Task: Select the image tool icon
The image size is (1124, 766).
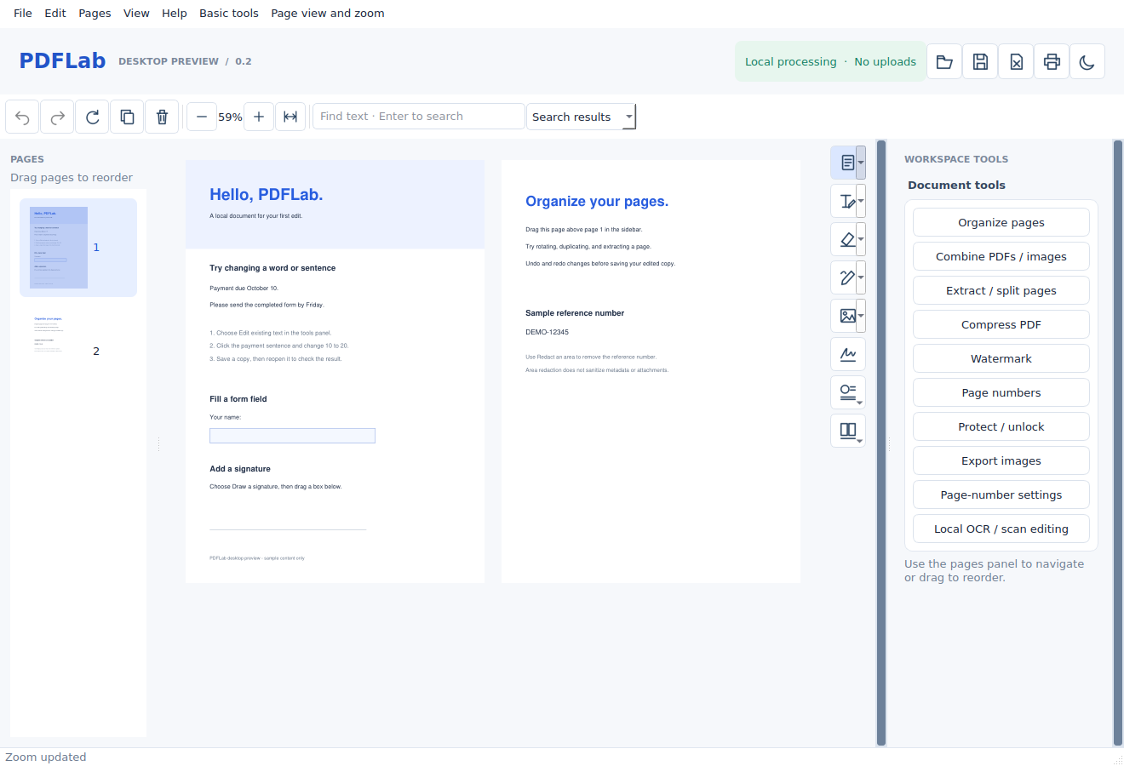Action: click(x=847, y=316)
